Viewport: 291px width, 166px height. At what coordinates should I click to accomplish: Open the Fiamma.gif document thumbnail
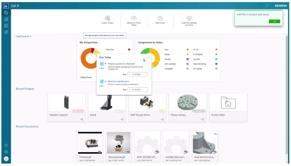(x=90, y=143)
